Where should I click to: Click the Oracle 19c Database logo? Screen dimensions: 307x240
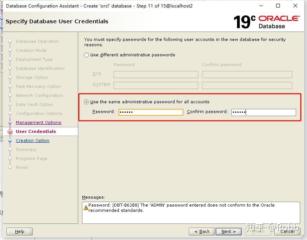pos(266,22)
